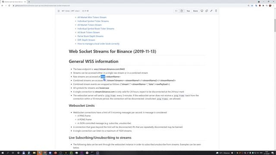Screen dimensions: 276x155
Task: Open Individual Symbol Ticker Streams link
Action: 93,21
